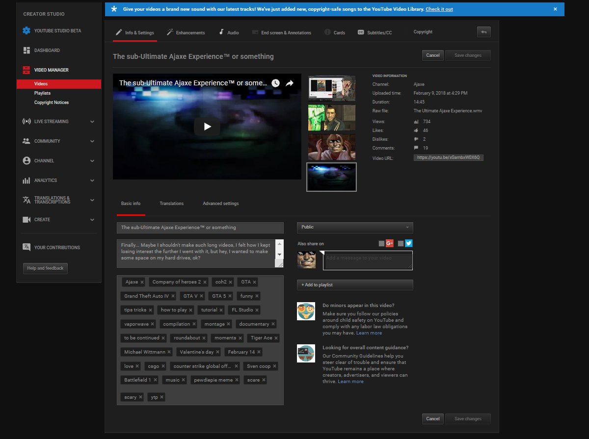Open YouTube Studio Beta gear icon

[x=27, y=30]
